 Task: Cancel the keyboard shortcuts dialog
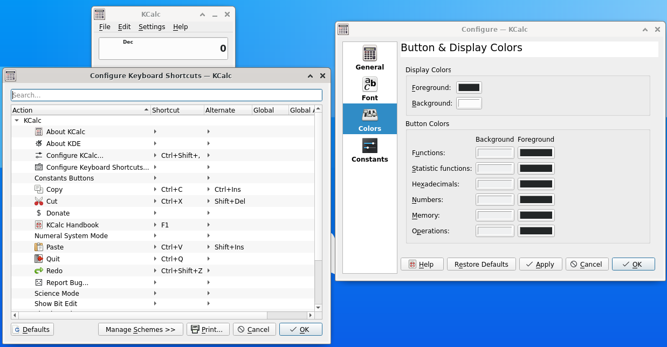(255, 329)
